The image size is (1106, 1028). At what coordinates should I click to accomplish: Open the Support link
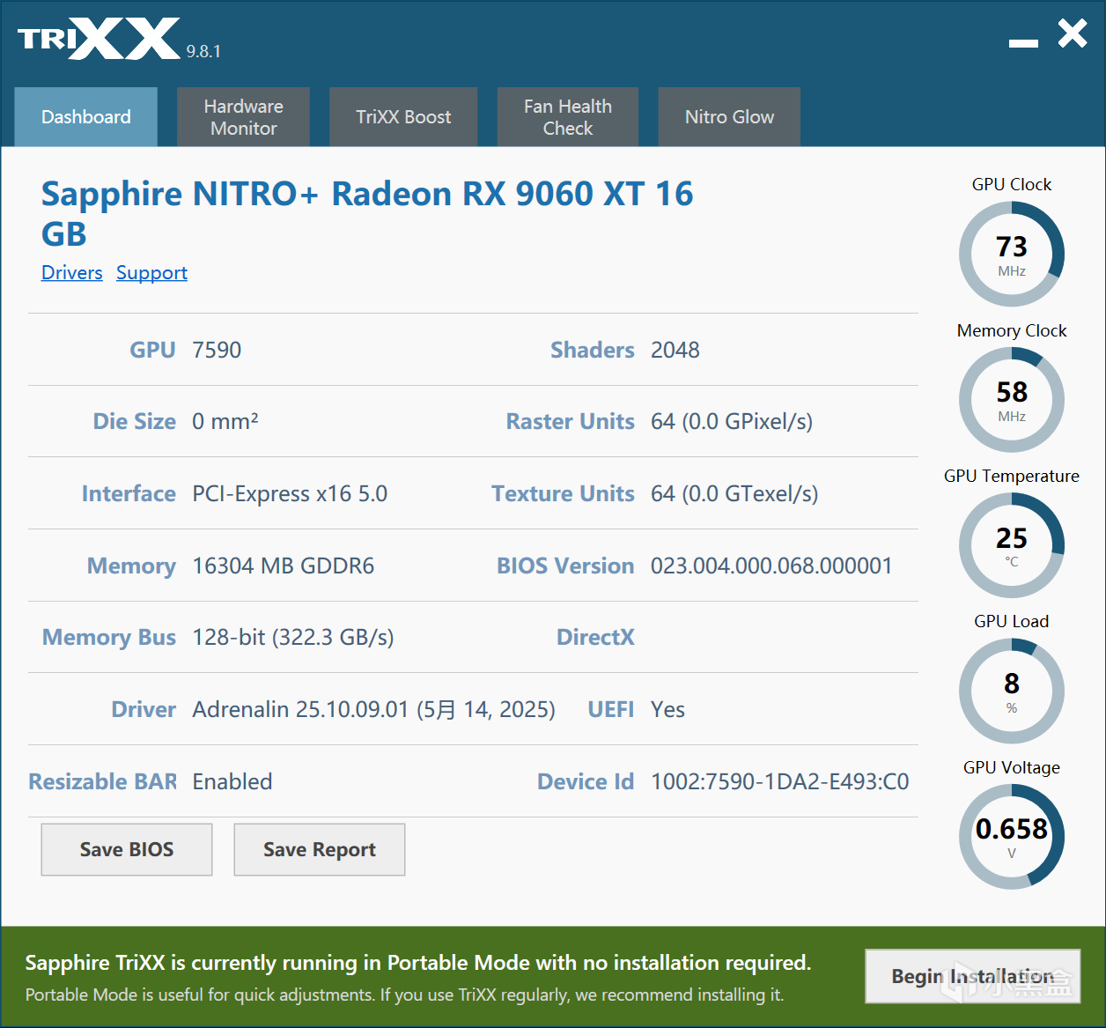pyautogui.click(x=151, y=272)
